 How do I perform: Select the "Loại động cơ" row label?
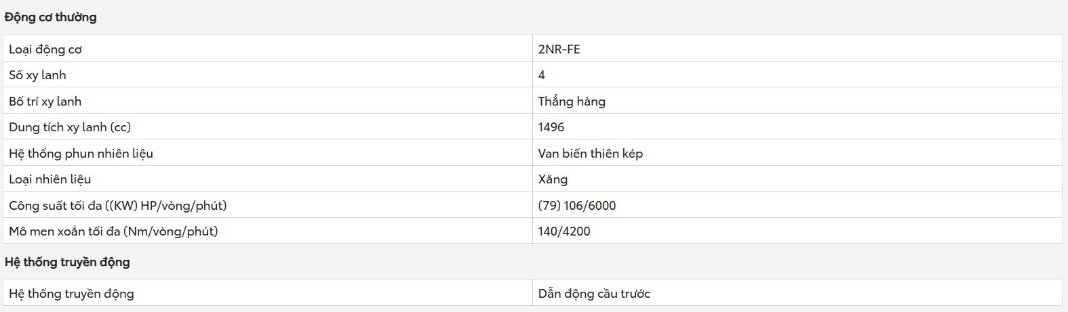45,49
